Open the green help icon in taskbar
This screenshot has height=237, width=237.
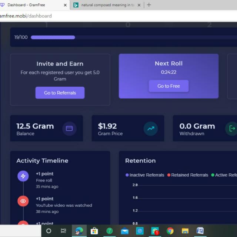[x=110, y=231]
